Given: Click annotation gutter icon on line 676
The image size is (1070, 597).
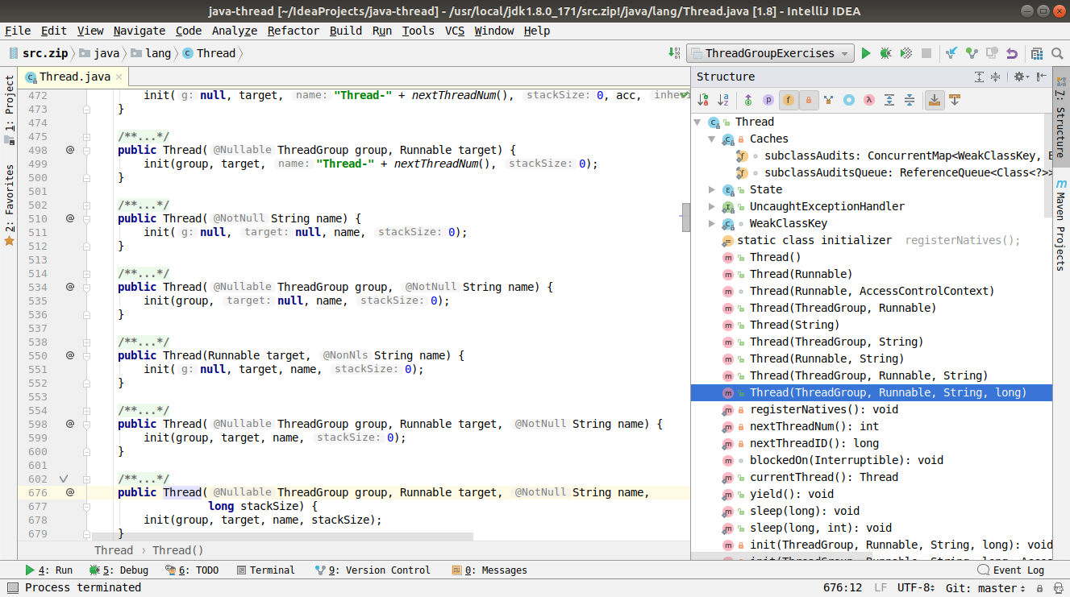Looking at the screenshot, I should (70, 492).
